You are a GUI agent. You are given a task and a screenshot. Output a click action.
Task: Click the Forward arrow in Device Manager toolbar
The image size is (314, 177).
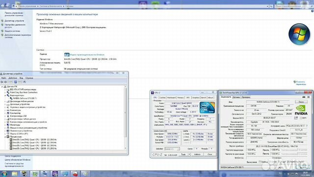(5, 82)
